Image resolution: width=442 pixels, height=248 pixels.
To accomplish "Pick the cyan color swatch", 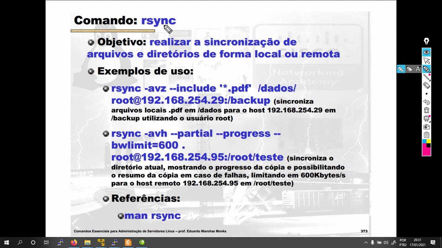I will [424, 141].
